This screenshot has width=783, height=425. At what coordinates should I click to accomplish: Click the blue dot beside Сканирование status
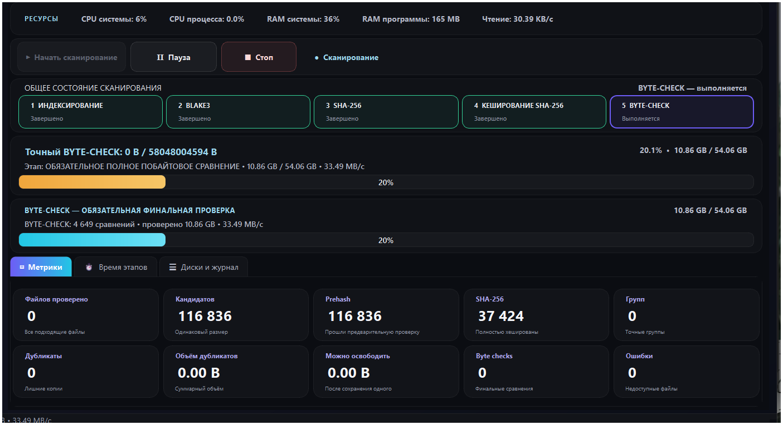tap(317, 58)
